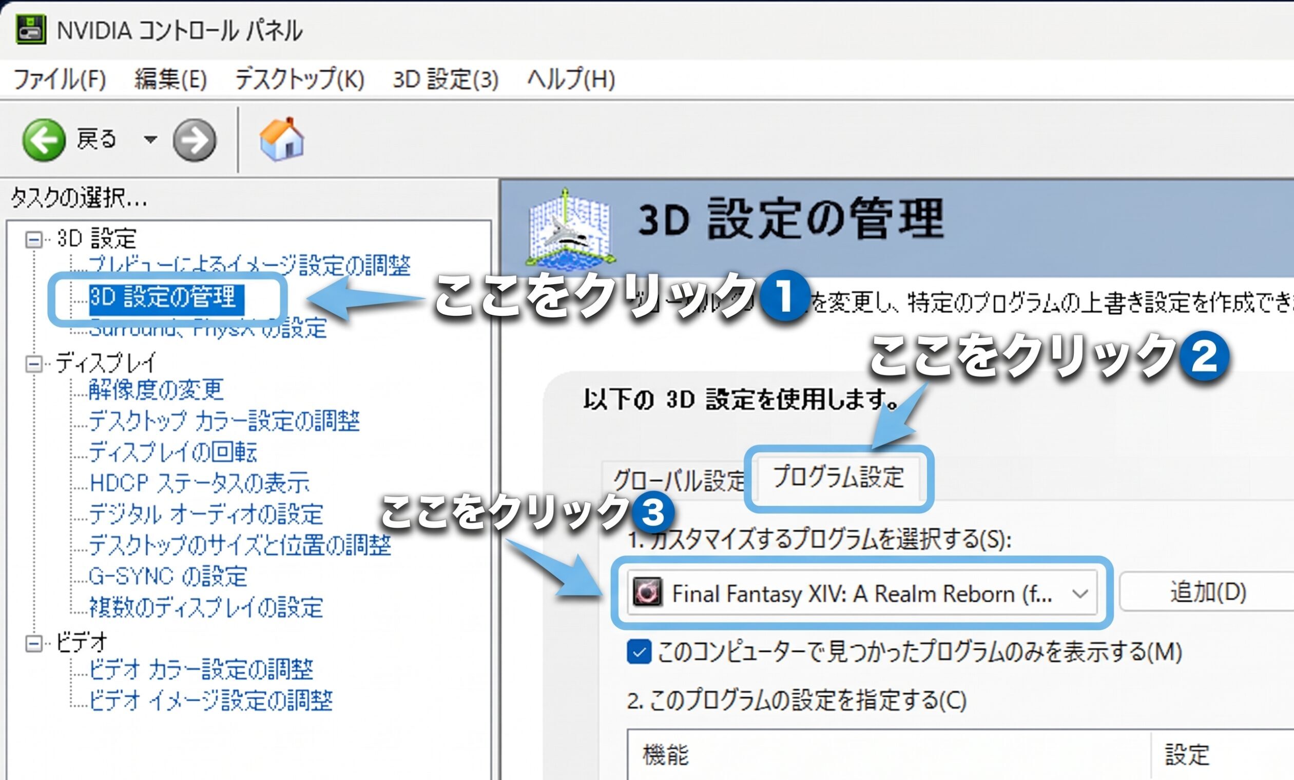1294x780 pixels.
Task: Click the 戻る label in toolbar
Action: 96,139
